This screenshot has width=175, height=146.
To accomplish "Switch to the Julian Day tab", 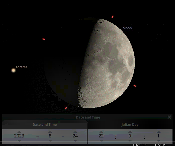I will [x=130, y=125].
